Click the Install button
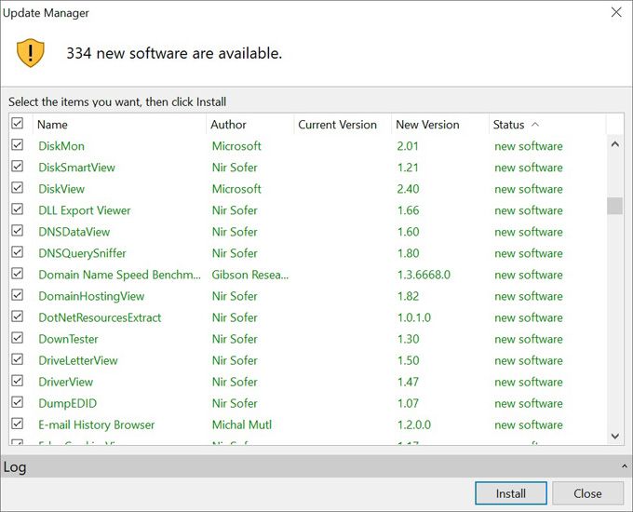 tap(511, 493)
